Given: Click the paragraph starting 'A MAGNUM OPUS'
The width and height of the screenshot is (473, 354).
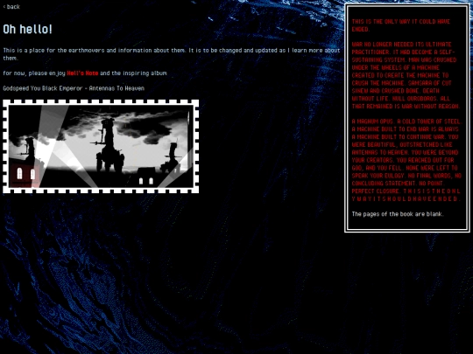Looking at the screenshot, I should (x=406, y=160).
